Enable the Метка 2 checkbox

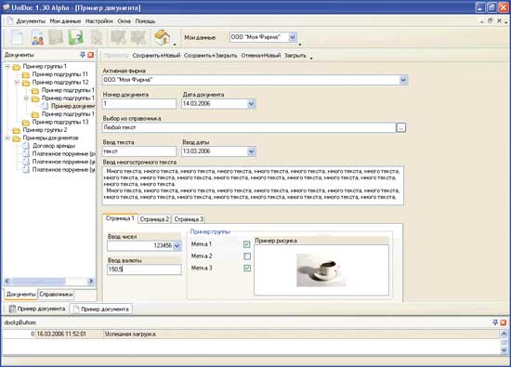[x=247, y=256]
